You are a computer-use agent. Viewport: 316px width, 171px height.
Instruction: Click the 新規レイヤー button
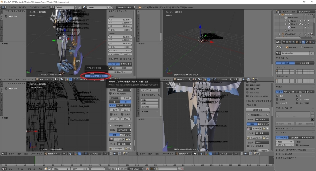point(120,72)
